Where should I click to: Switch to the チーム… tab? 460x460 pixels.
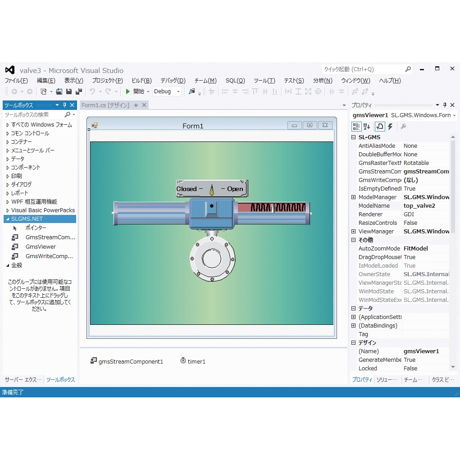click(x=413, y=380)
